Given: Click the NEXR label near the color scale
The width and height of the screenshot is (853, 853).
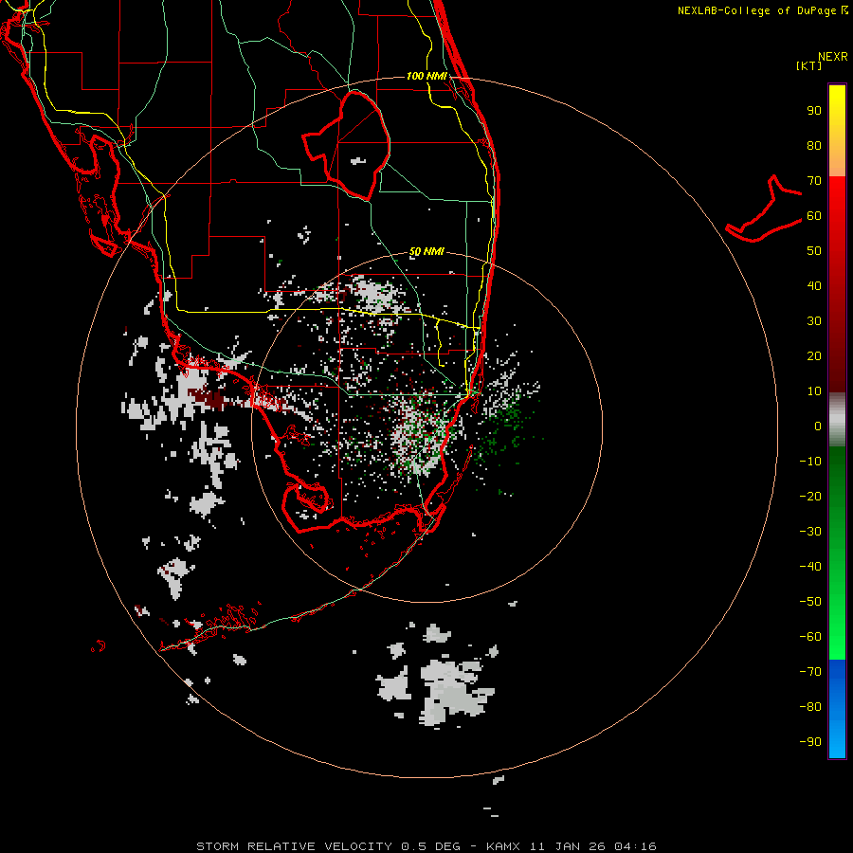Looking at the screenshot, I should 833,57.
